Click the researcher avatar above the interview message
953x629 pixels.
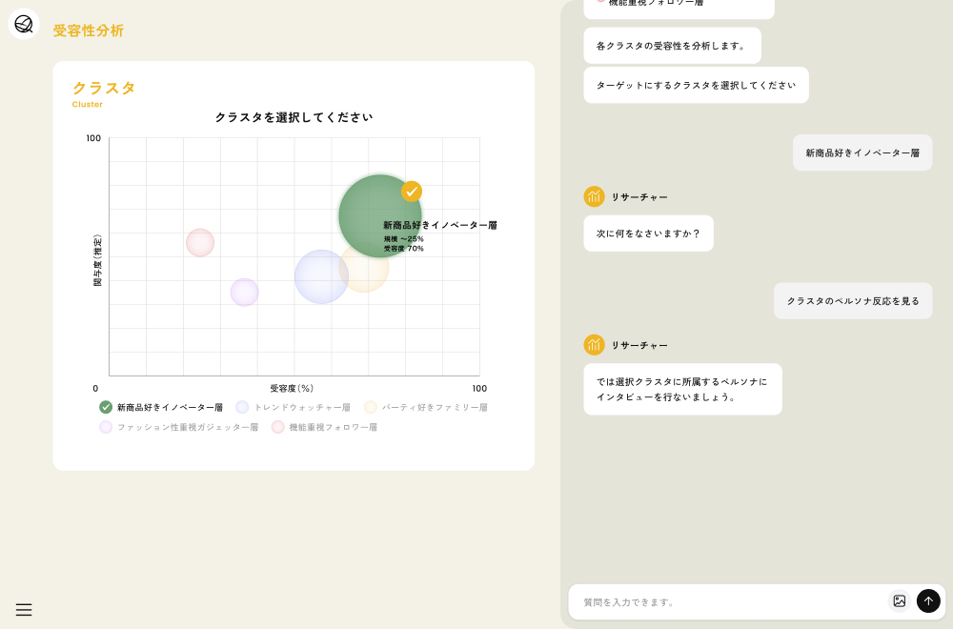click(595, 345)
